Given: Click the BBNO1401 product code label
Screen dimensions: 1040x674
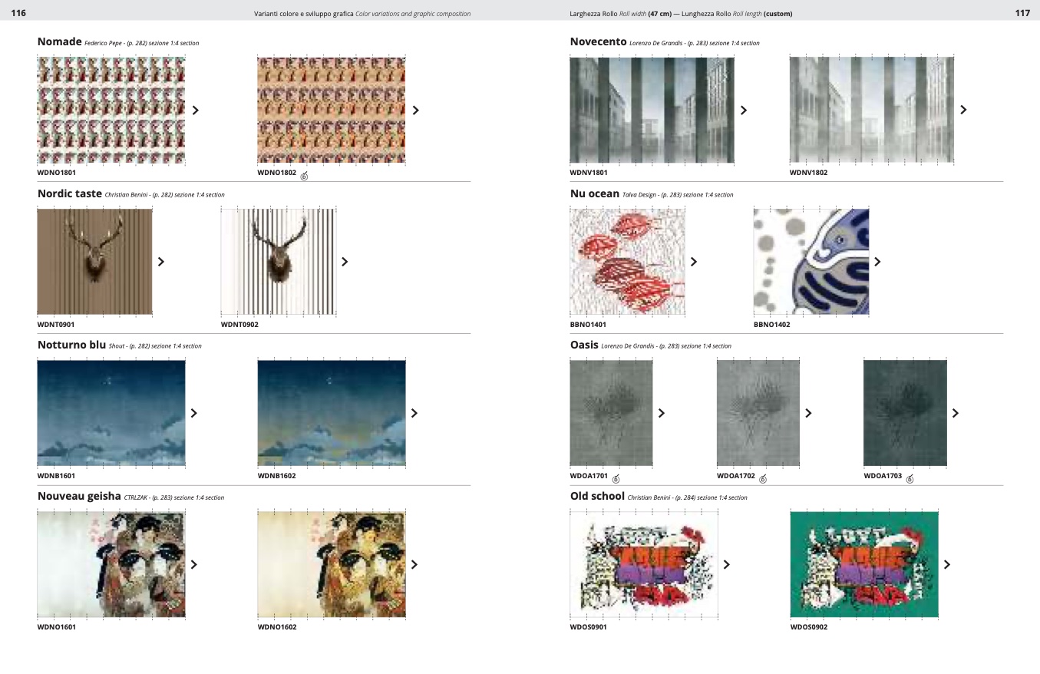Looking at the screenshot, I should tap(588, 325).
